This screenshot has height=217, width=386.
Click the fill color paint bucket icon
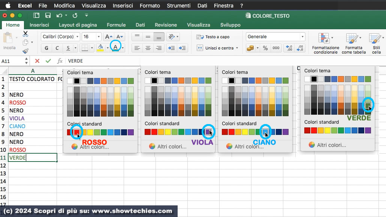100,48
